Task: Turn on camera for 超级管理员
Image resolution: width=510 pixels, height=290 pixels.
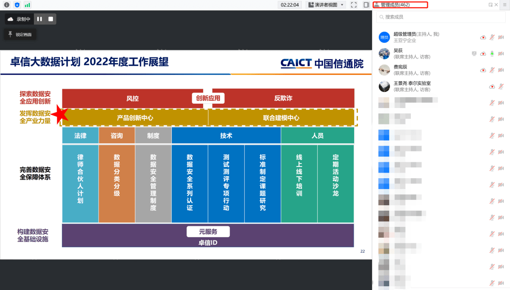Action: (x=501, y=37)
